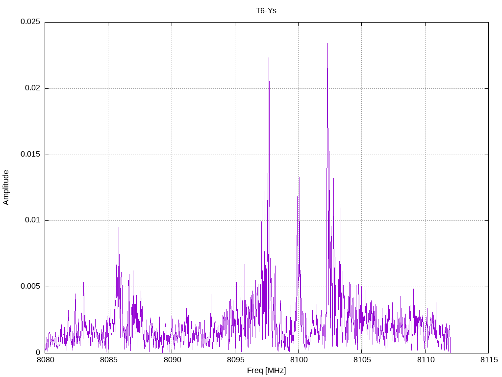The height and width of the screenshot is (377, 502).
Task: Click the 0.005 y-axis tick label
Action: tap(30, 287)
